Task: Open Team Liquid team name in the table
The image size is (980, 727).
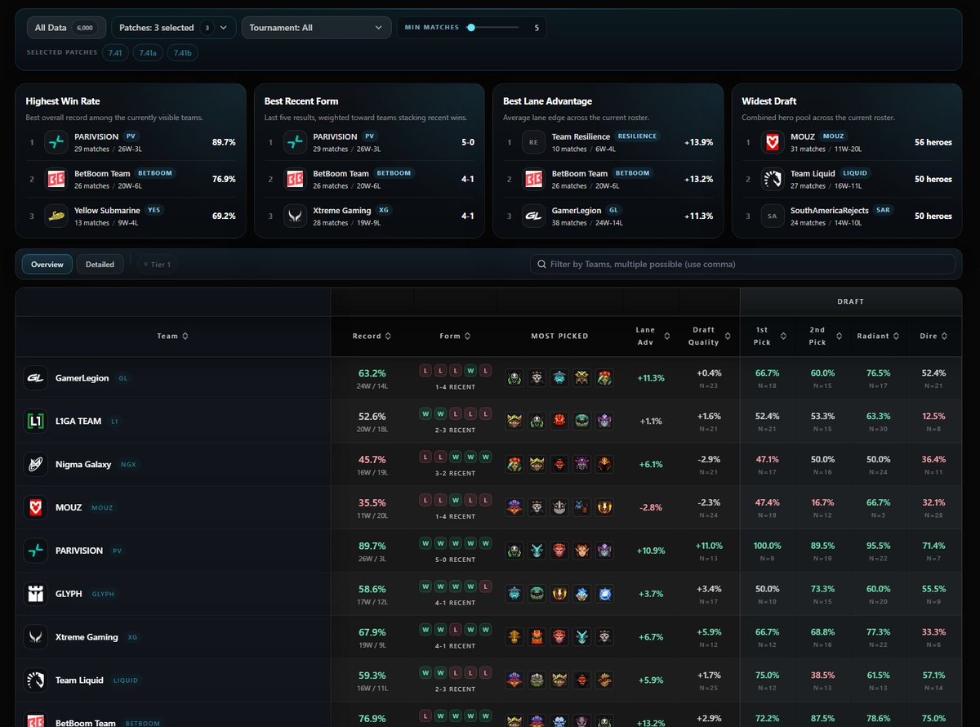Action: tap(81, 680)
